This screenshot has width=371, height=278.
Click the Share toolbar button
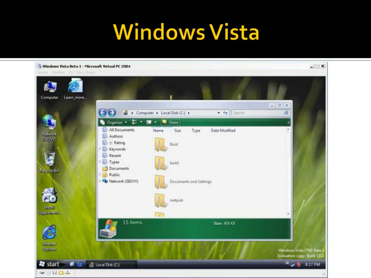171,122
